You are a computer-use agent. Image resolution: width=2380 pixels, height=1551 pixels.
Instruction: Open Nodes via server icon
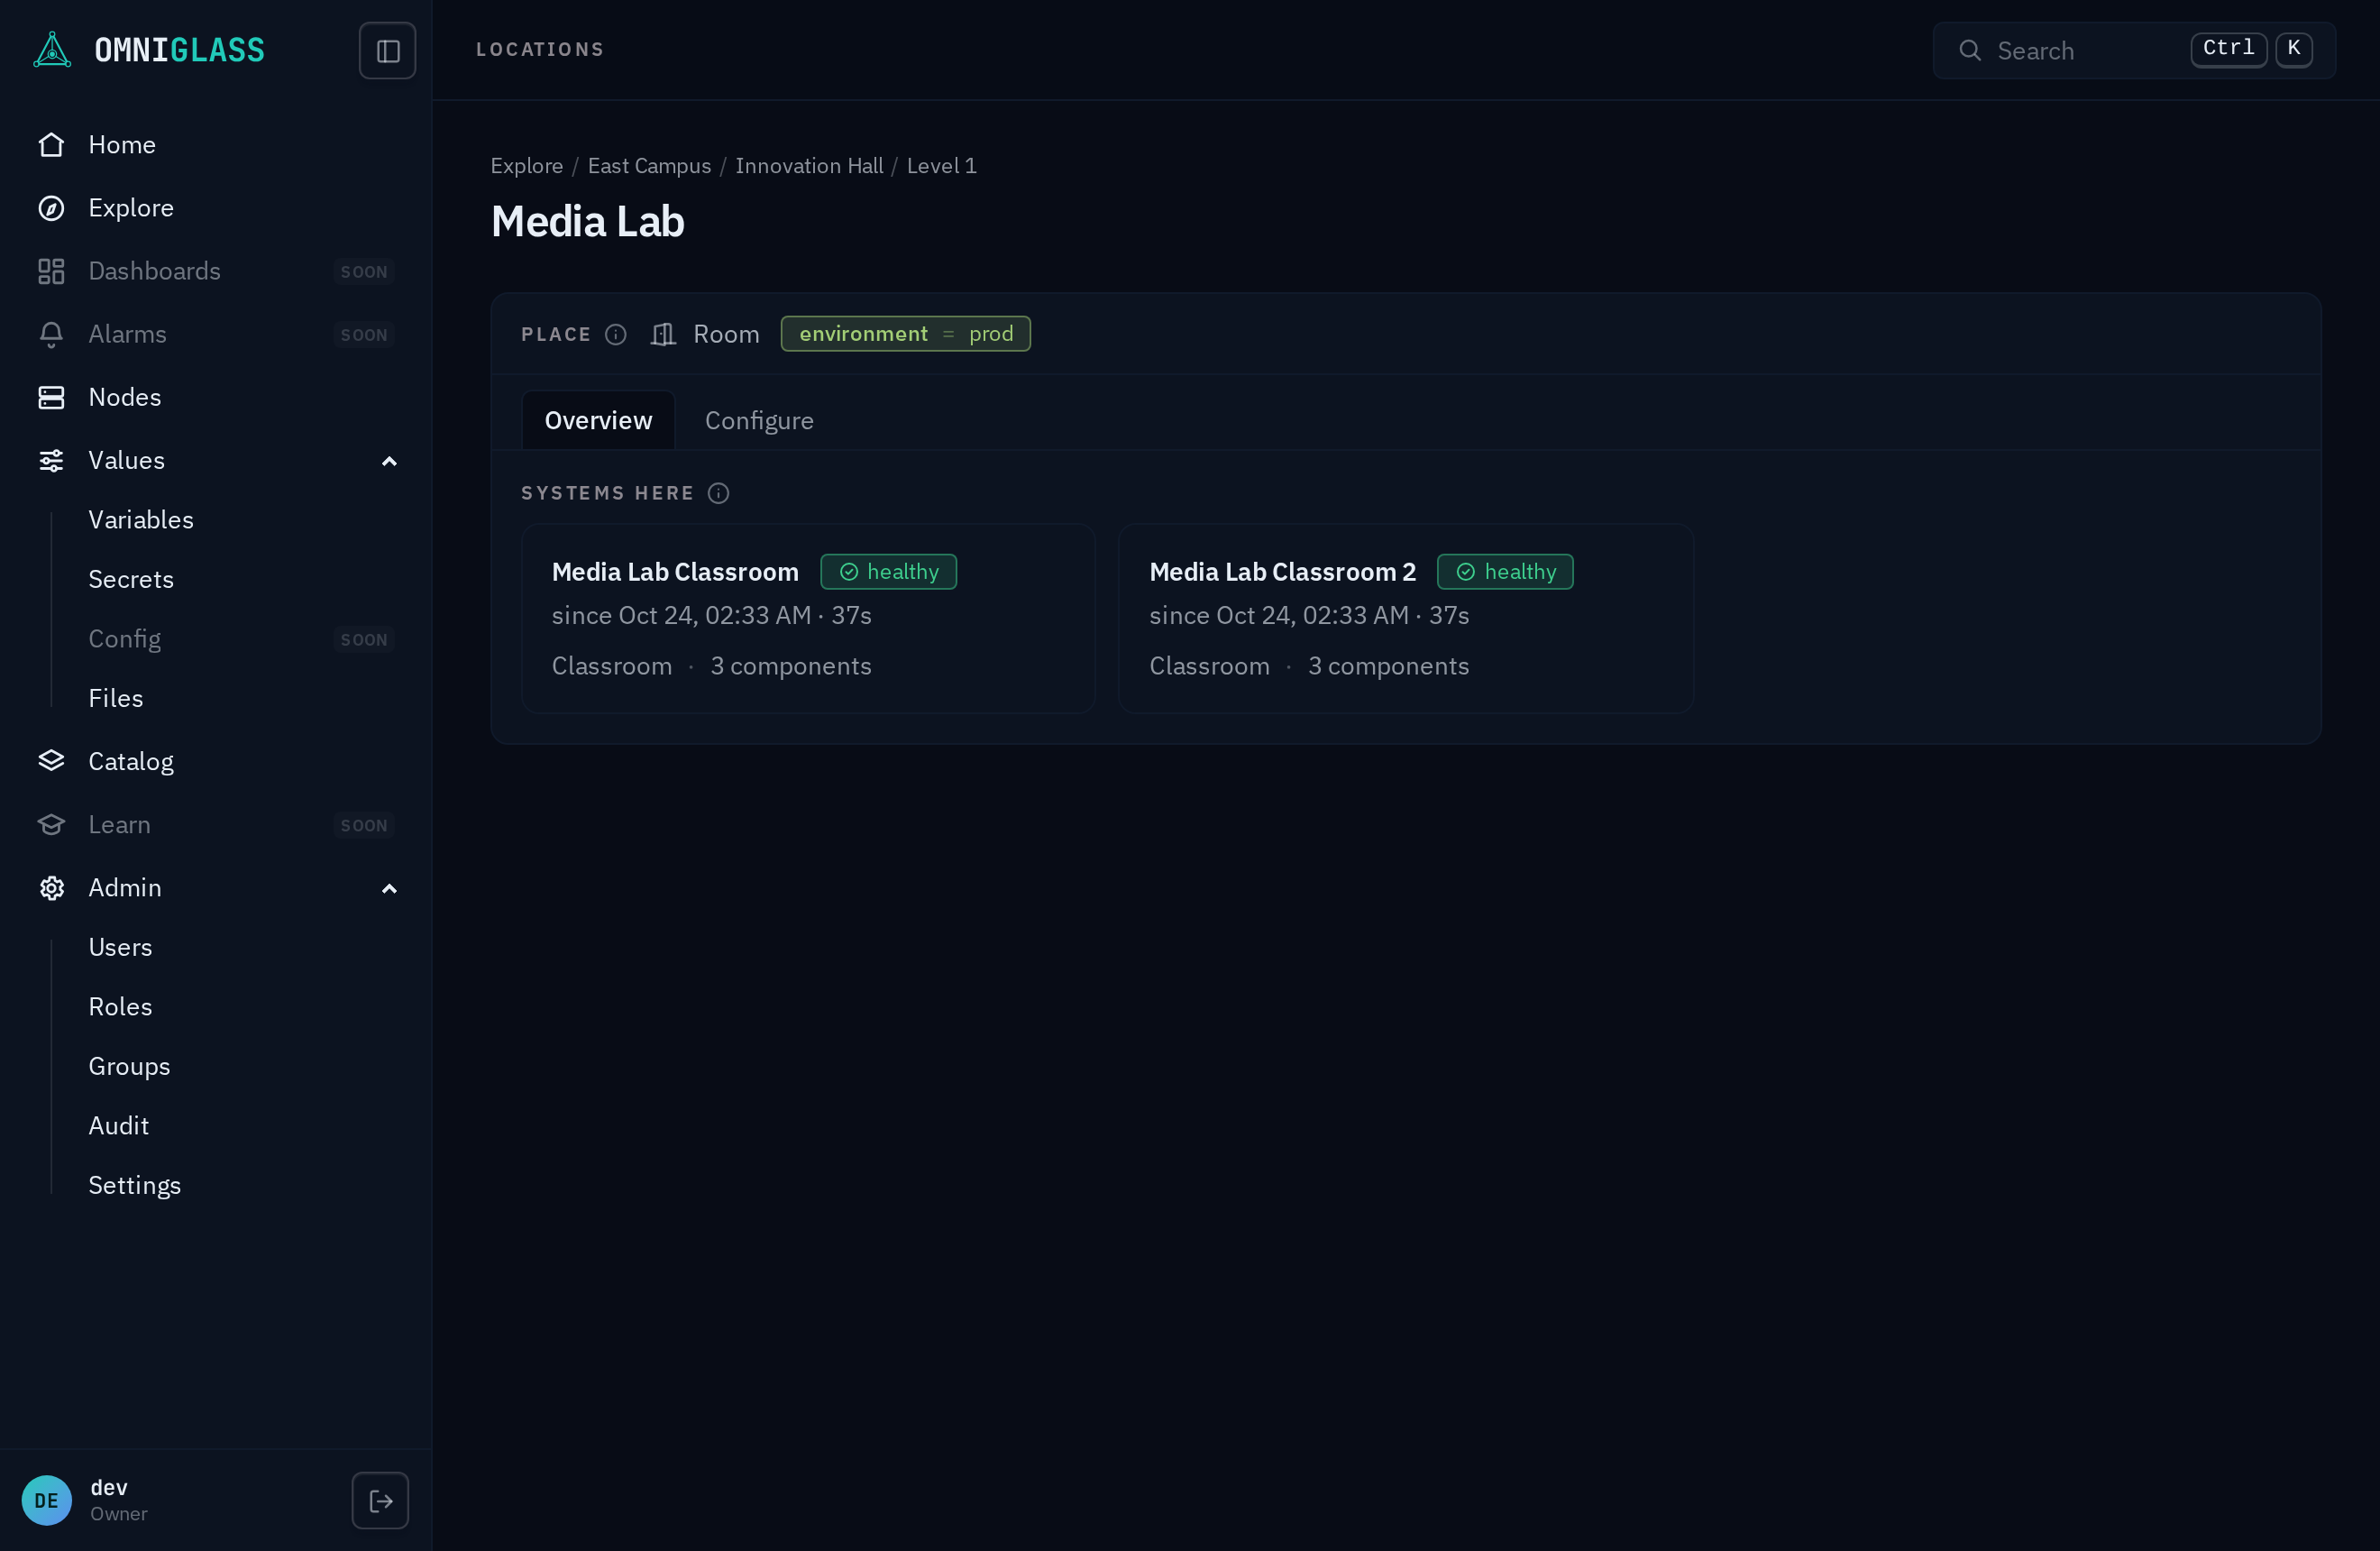(x=51, y=397)
